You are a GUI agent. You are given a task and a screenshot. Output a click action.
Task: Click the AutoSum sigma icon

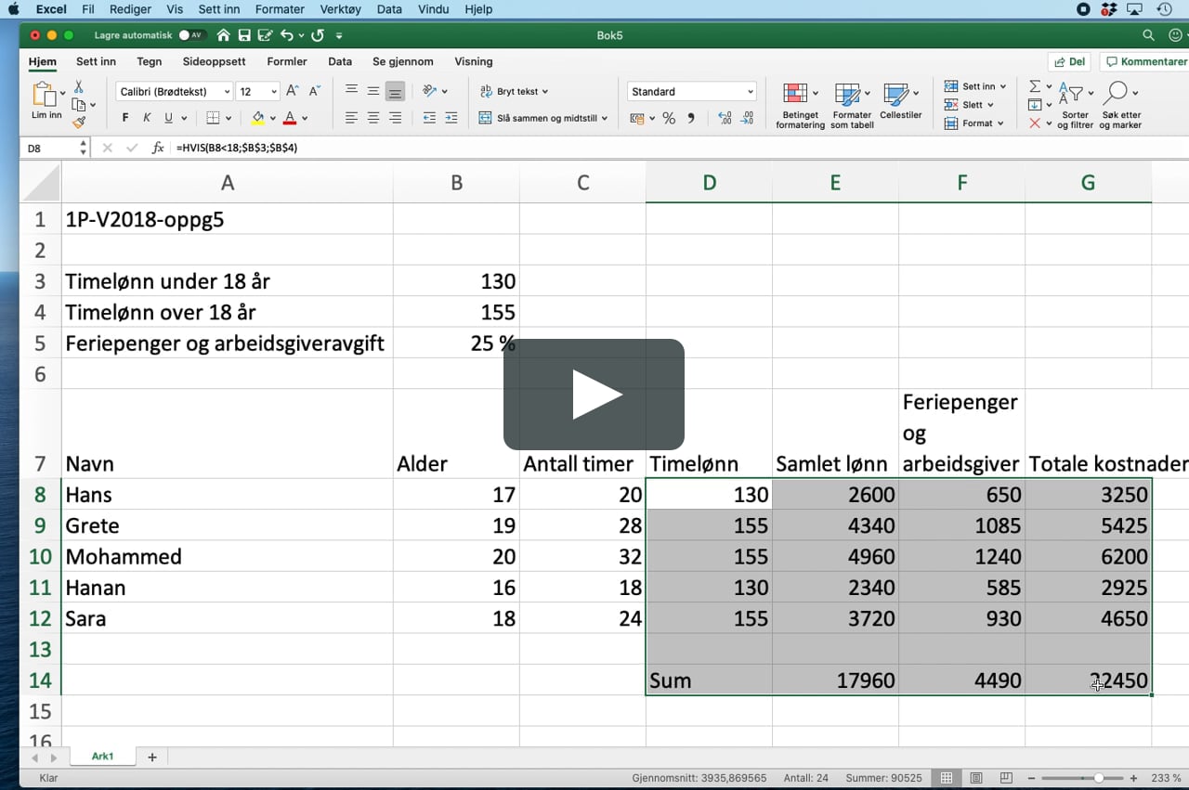(x=1035, y=86)
